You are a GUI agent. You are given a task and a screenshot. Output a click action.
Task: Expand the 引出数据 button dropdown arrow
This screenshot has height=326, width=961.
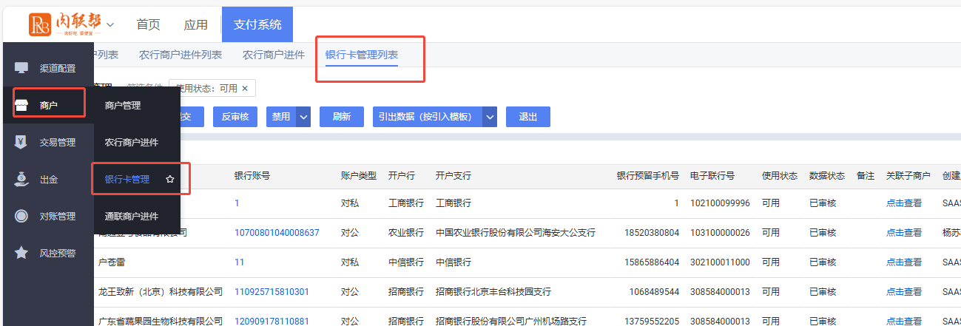click(x=489, y=117)
